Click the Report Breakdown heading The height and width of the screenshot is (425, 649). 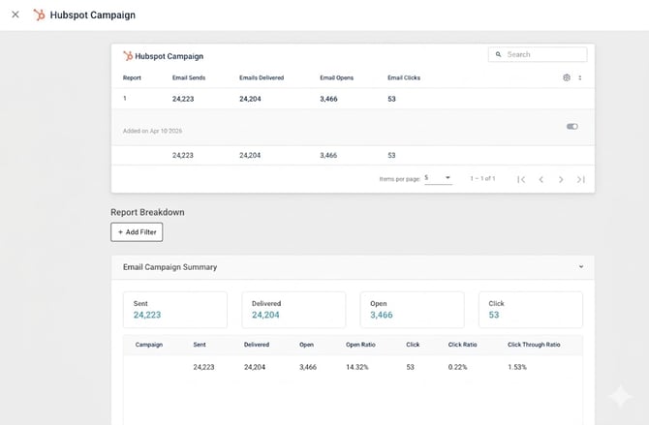pyautogui.click(x=147, y=212)
